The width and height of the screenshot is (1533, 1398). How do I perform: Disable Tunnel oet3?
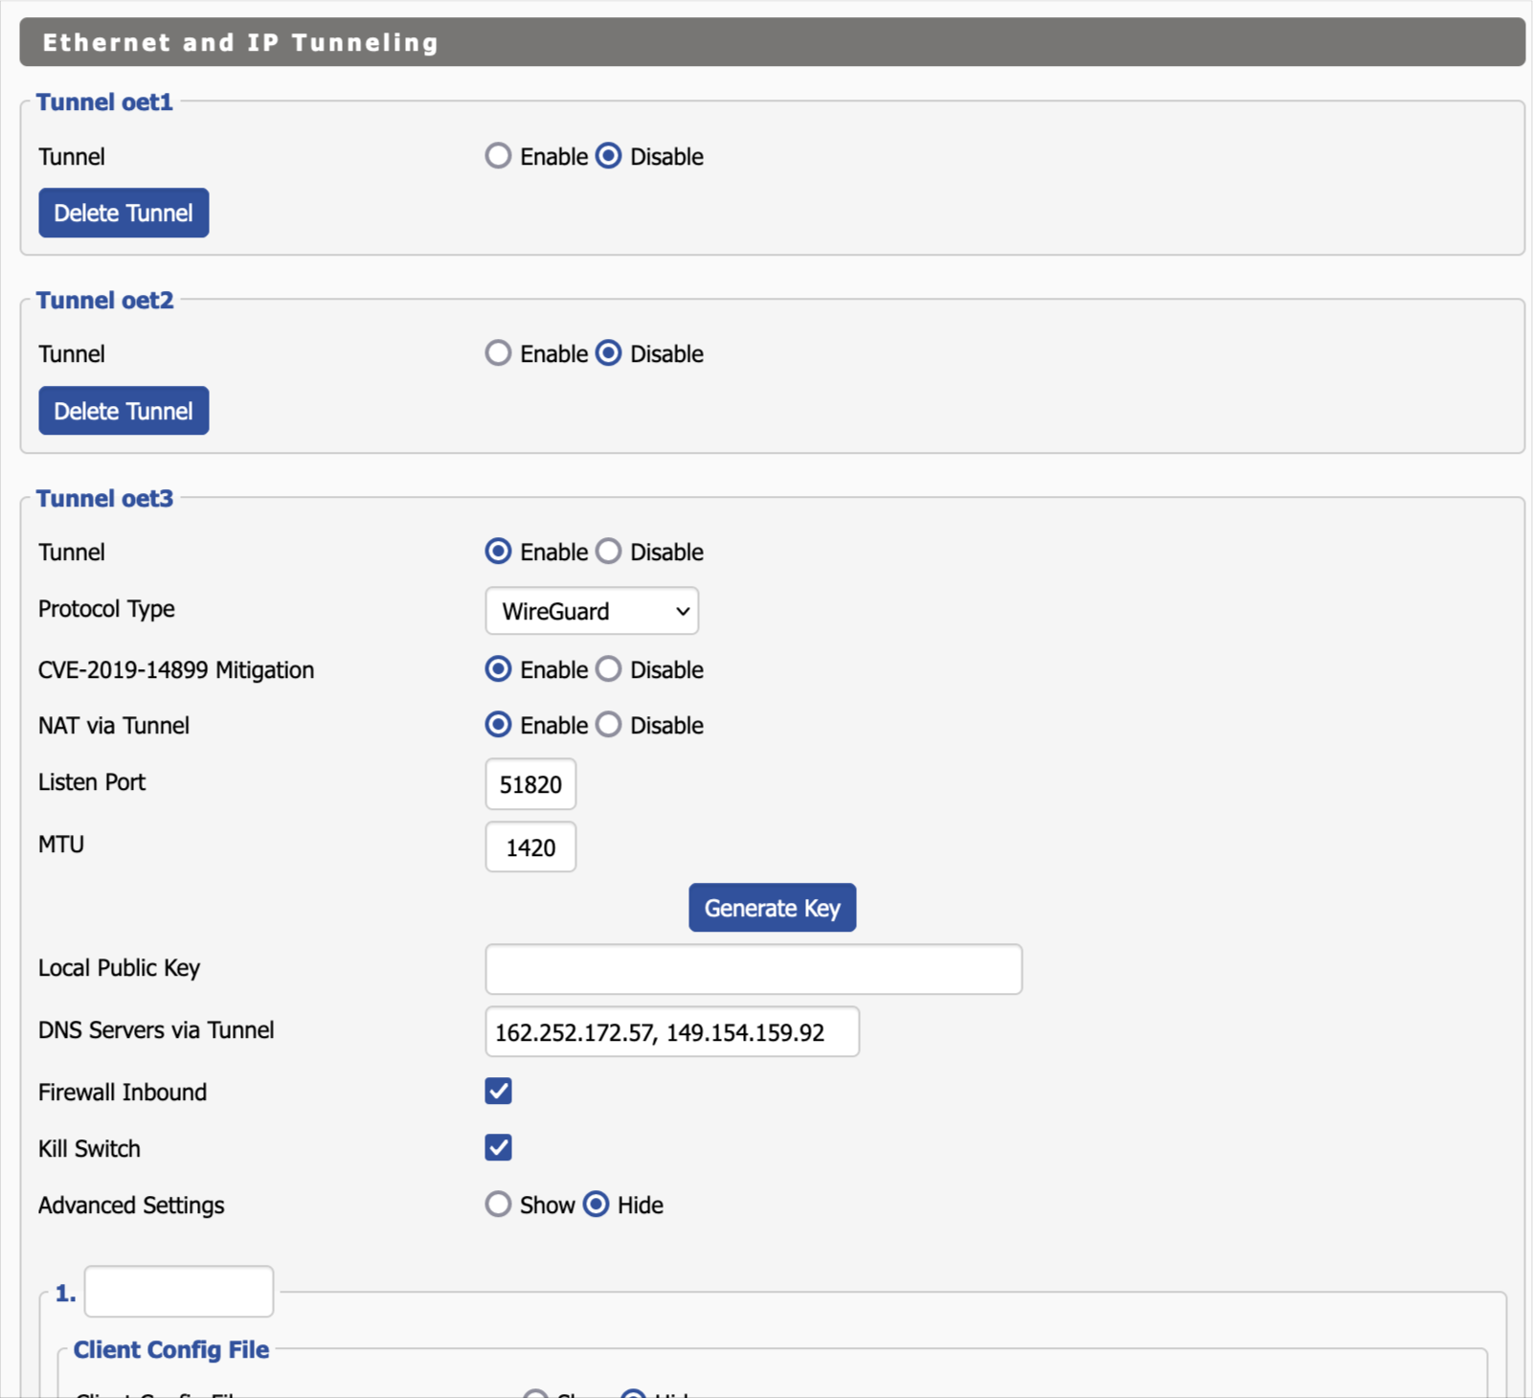tap(609, 552)
